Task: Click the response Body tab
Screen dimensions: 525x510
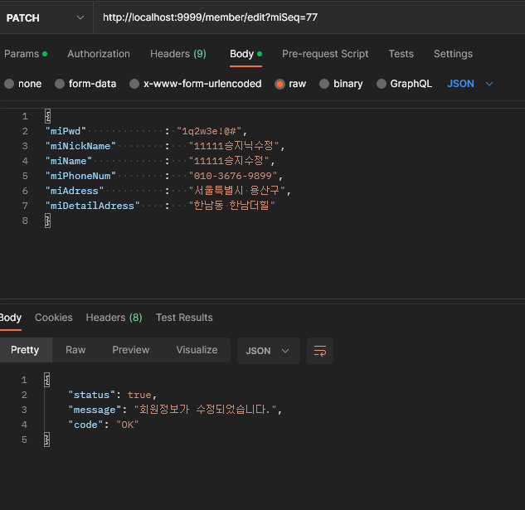Action: tap(11, 318)
